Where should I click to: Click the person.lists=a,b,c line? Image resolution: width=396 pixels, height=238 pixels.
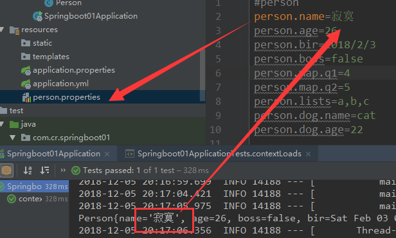tap(312, 102)
